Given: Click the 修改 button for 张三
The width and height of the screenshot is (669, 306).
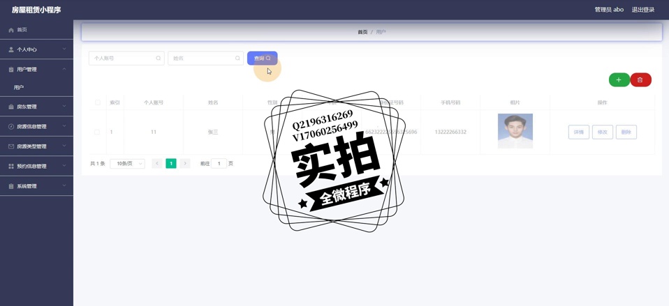Looking at the screenshot, I should point(602,132).
